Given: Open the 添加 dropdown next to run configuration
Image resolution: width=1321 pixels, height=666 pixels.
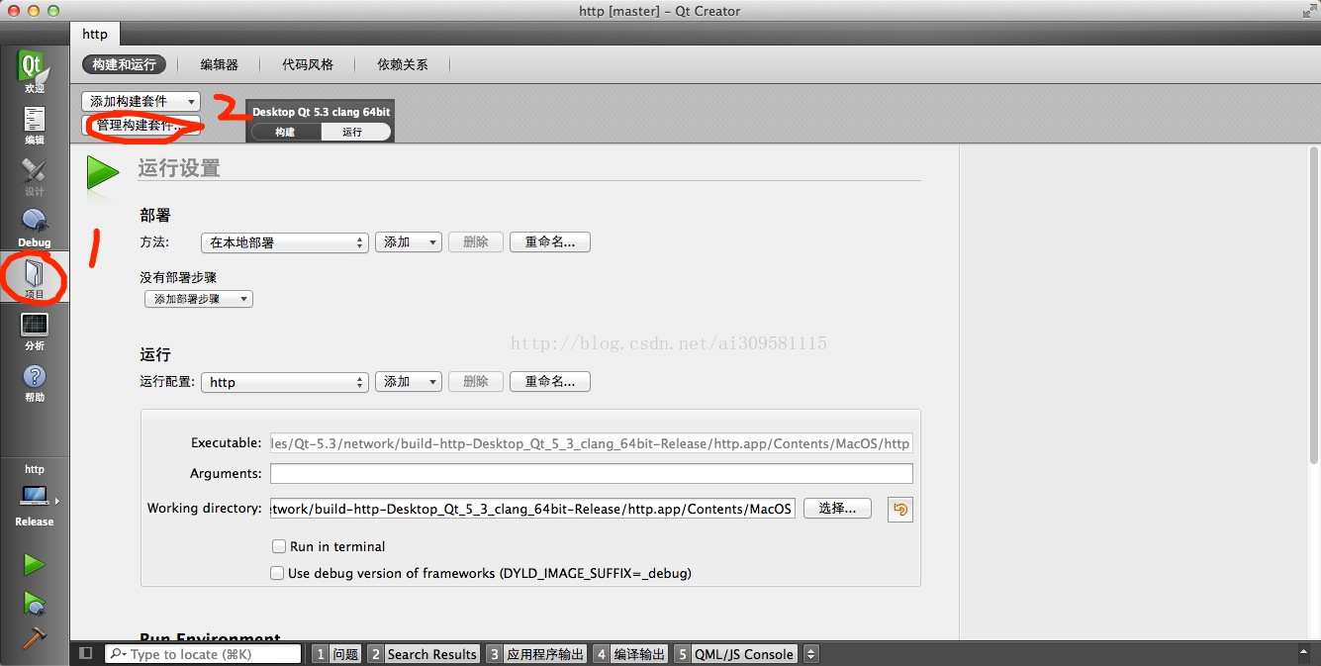Looking at the screenshot, I should (408, 382).
